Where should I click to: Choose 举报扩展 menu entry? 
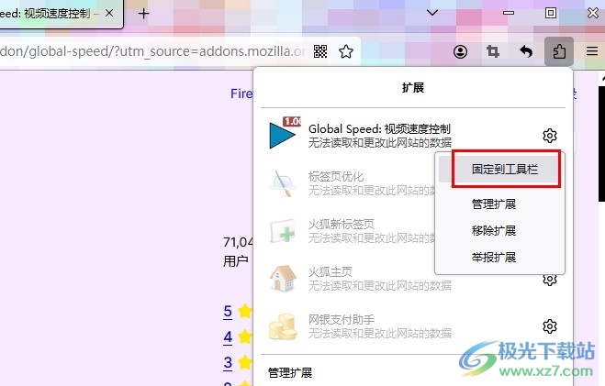[x=494, y=257]
